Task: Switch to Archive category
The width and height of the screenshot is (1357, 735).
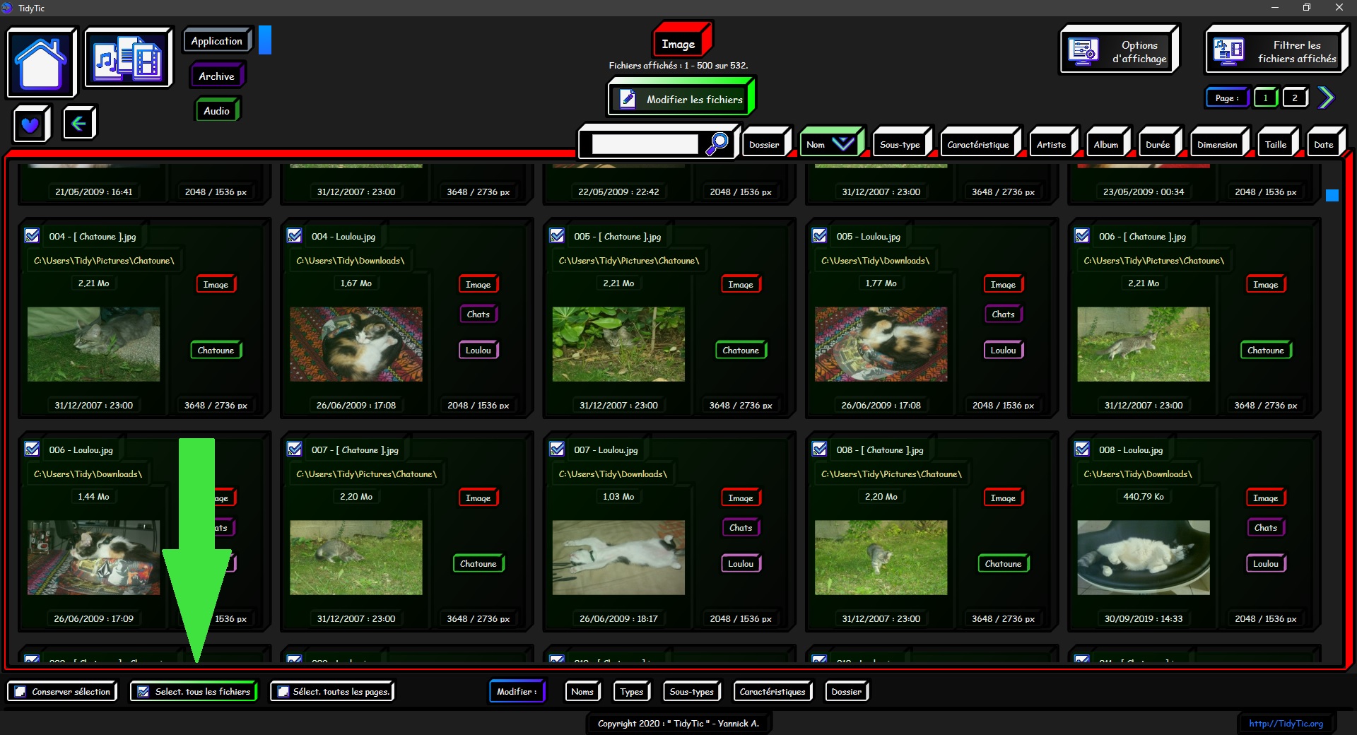Action: click(x=216, y=76)
